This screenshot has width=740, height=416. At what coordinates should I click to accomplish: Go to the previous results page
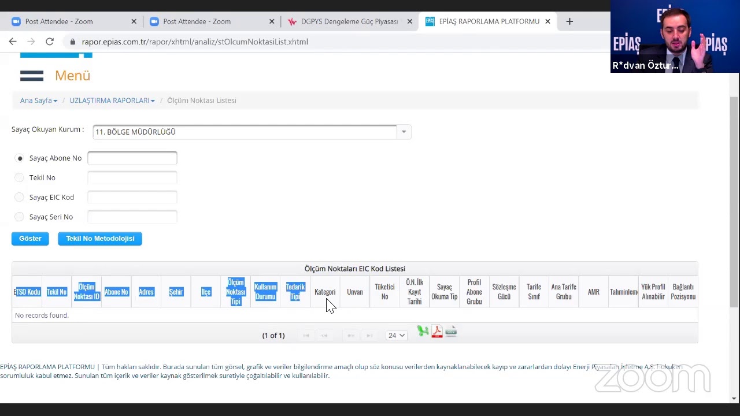click(x=325, y=336)
